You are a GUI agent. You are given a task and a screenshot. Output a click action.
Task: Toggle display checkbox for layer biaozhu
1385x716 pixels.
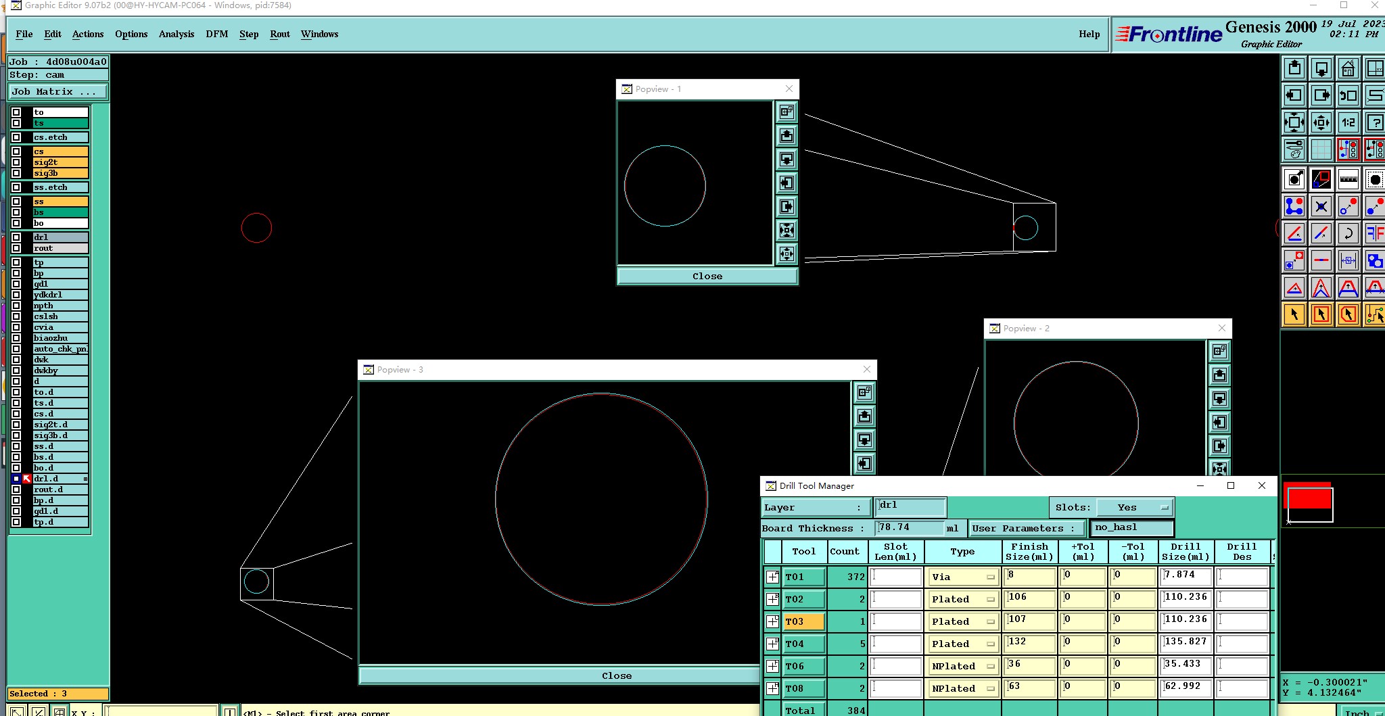click(16, 338)
